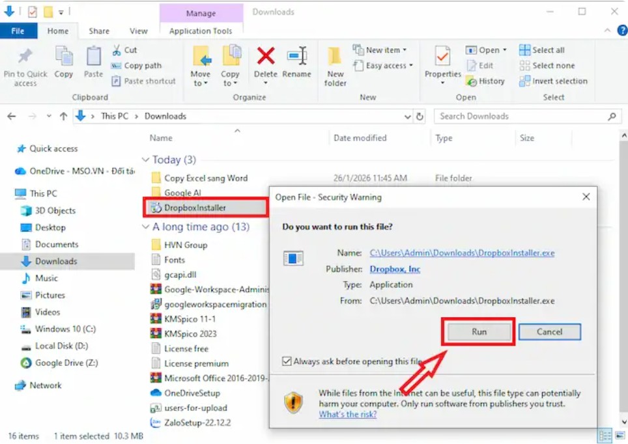
Task: Click the Paste clipboard icon
Action: 94,57
